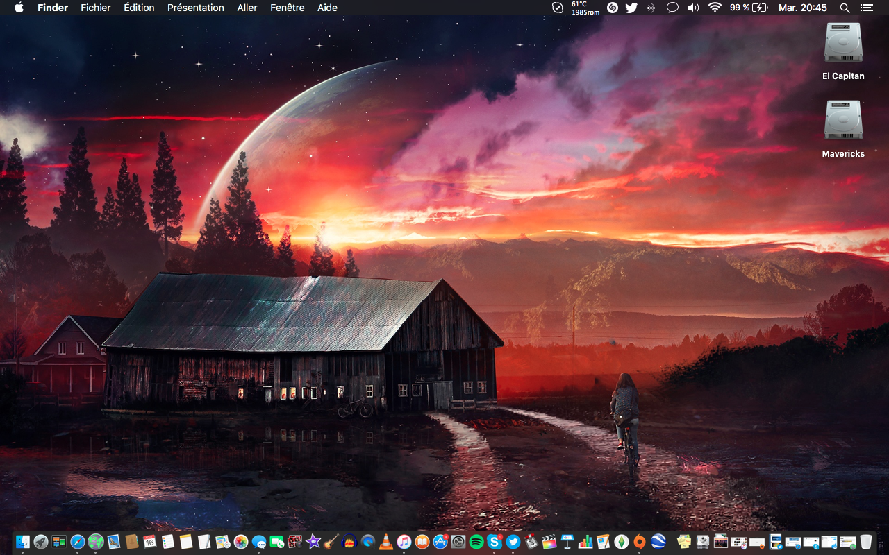Open TextEdit in the Dock
Viewport: 889px width, 555px height.
click(204, 542)
